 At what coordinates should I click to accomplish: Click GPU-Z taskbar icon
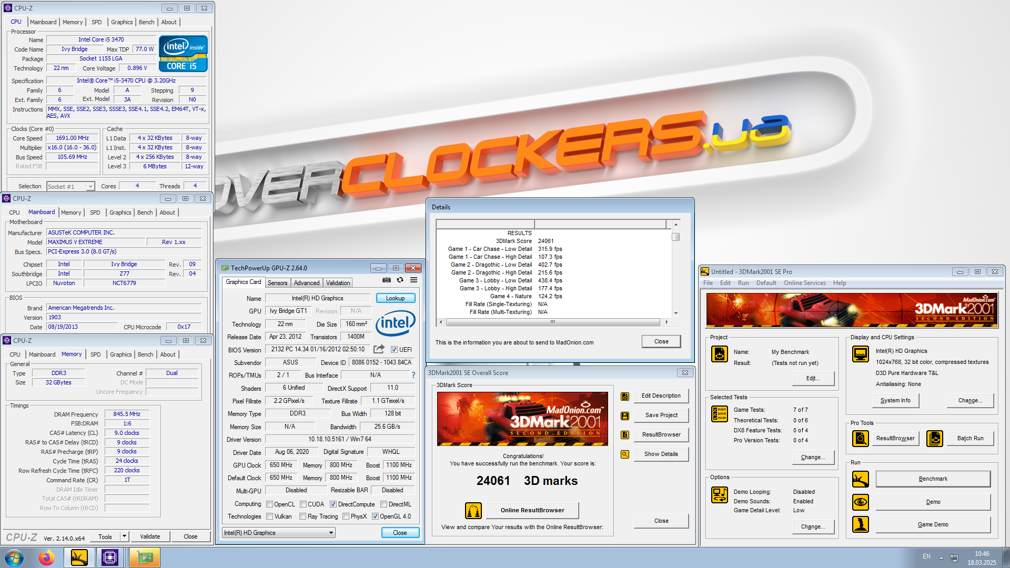(144, 557)
